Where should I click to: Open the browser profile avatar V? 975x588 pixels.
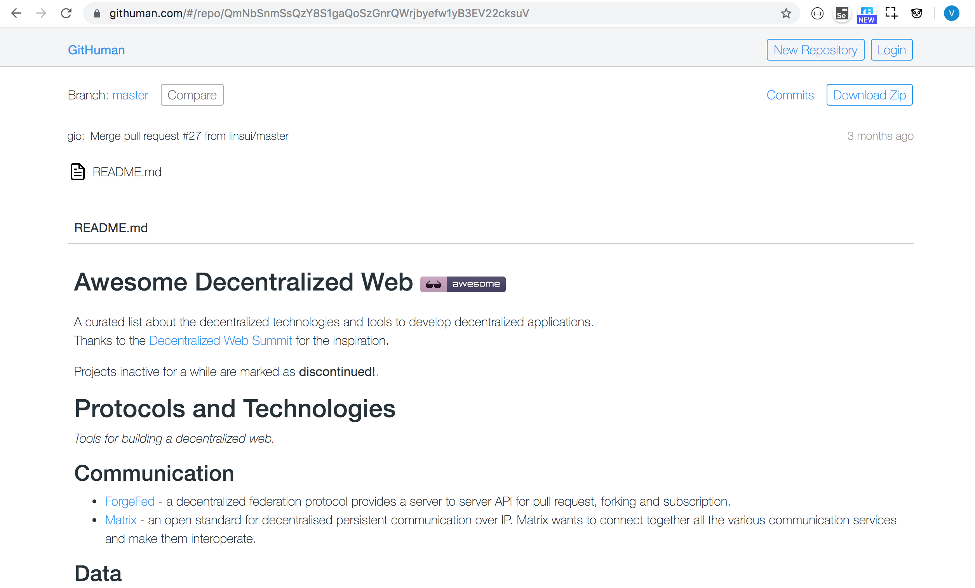pyautogui.click(x=952, y=13)
